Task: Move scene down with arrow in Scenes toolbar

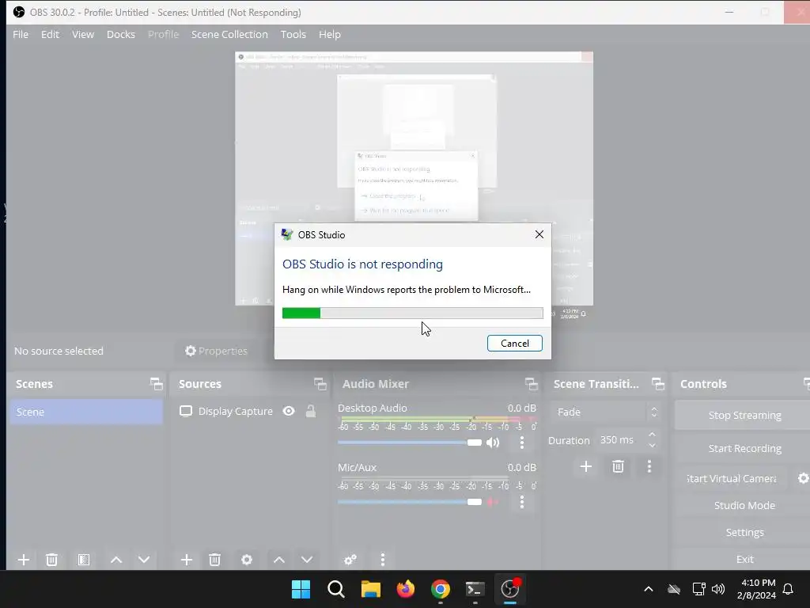Action: 144,560
